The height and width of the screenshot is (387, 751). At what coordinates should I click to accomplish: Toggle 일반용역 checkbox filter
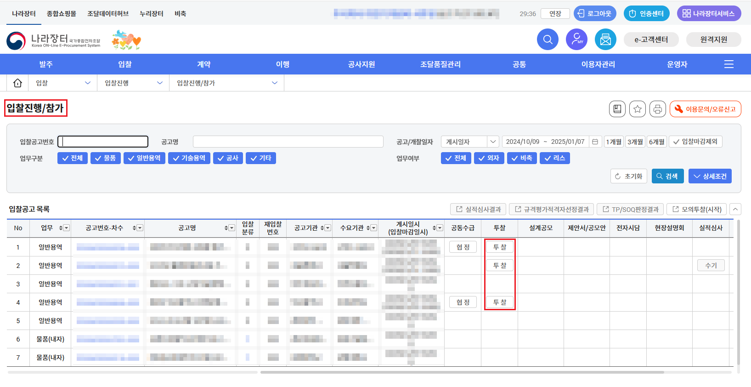144,158
